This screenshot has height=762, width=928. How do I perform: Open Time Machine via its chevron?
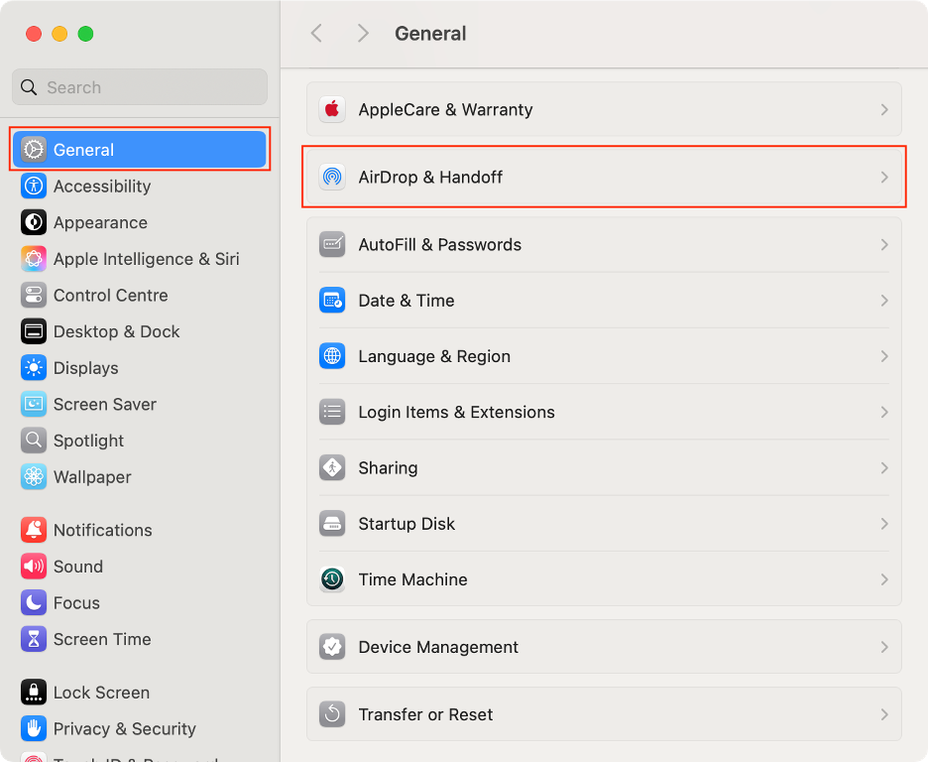pyautogui.click(x=884, y=579)
